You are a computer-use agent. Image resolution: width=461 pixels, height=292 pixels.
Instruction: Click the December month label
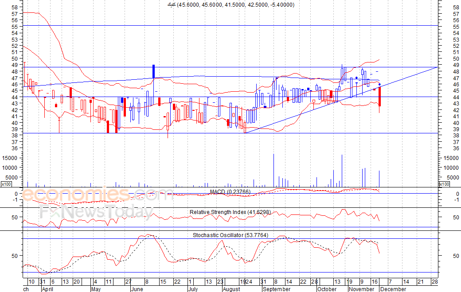click(x=393, y=289)
